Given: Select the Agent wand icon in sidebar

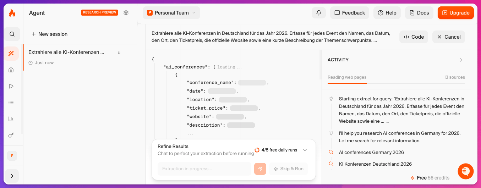Looking at the screenshot, I should point(11,54).
